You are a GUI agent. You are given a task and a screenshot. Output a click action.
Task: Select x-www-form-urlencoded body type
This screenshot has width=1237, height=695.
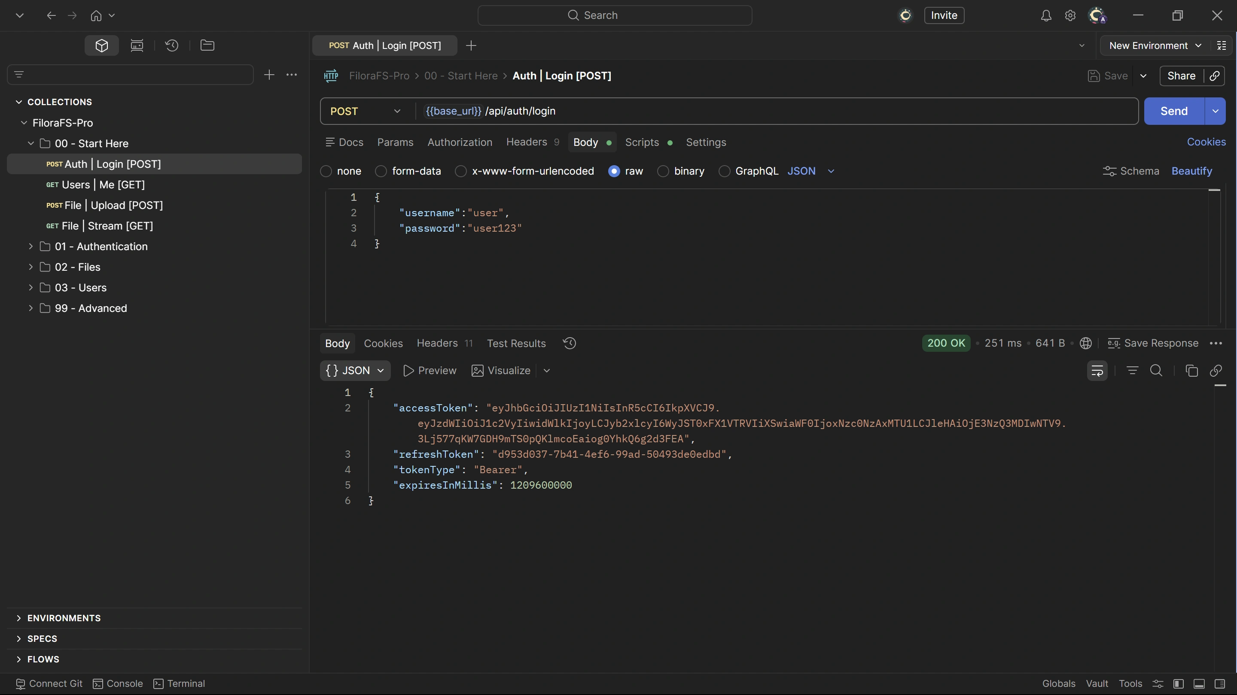pyautogui.click(x=460, y=171)
